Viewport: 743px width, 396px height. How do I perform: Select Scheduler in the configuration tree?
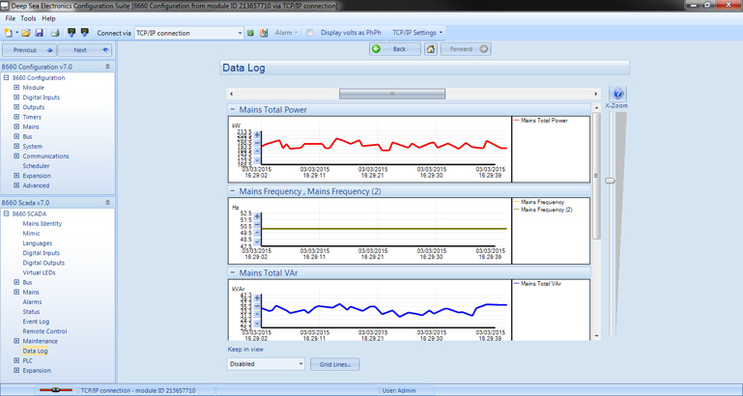point(36,166)
